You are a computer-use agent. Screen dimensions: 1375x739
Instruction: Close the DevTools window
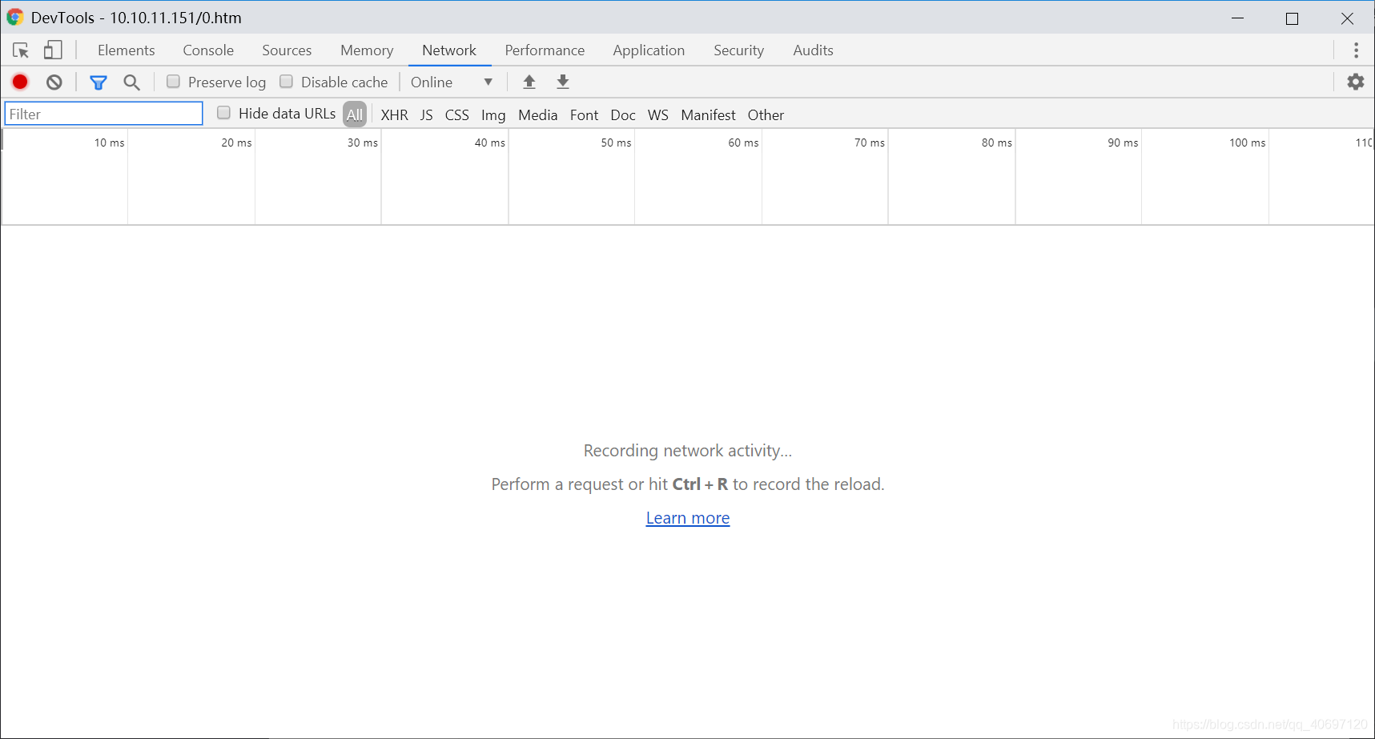1347,18
